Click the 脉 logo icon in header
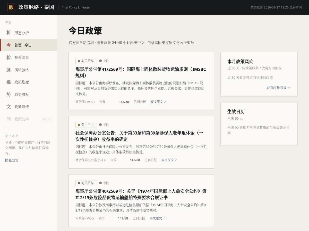The image size is (309, 231). (11, 7)
